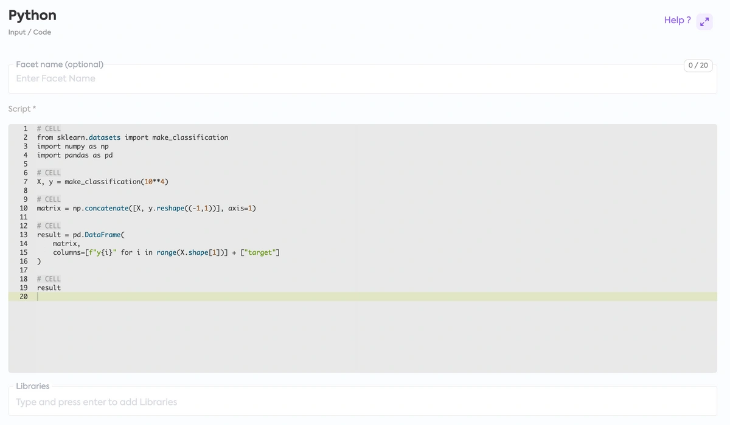Image resolution: width=730 pixels, height=425 pixels.
Task: Click the sklearn import statement on line 2
Action: point(132,137)
